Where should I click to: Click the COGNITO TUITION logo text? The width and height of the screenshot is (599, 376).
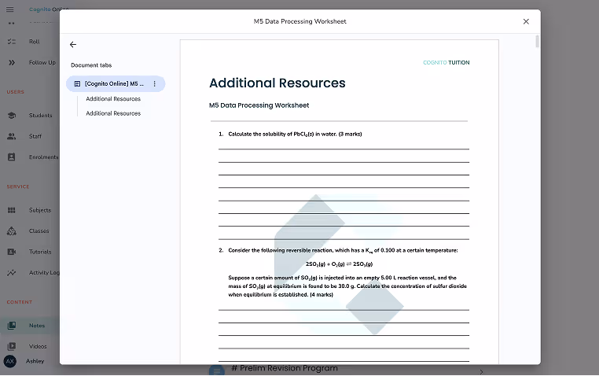pyautogui.click(x=446, y=63)
